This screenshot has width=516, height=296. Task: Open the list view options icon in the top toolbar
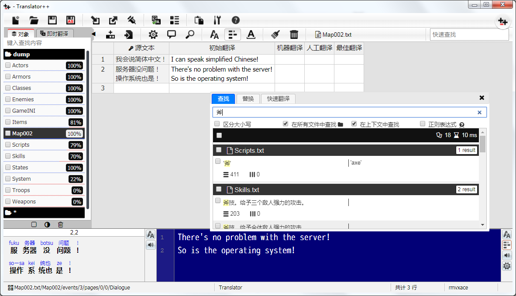pyautogui.click(x=175, y=21)
